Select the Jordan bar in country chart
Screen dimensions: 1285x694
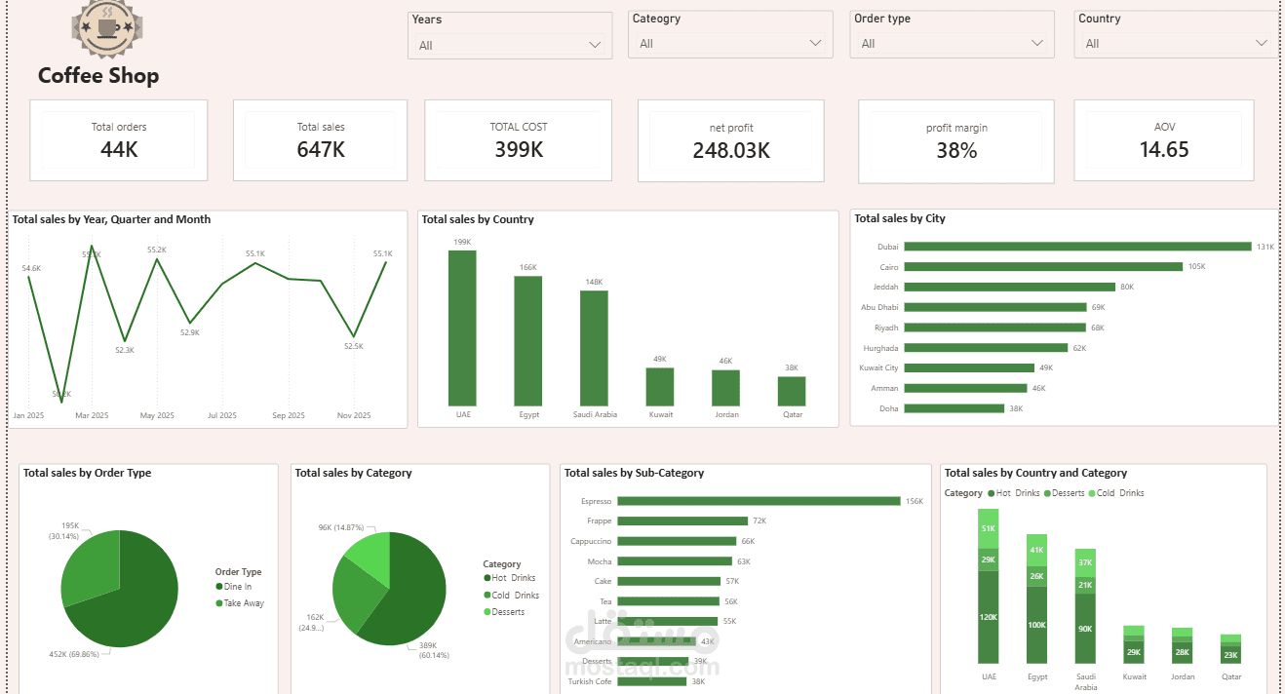pyautogui.click(x=725, y=388)
